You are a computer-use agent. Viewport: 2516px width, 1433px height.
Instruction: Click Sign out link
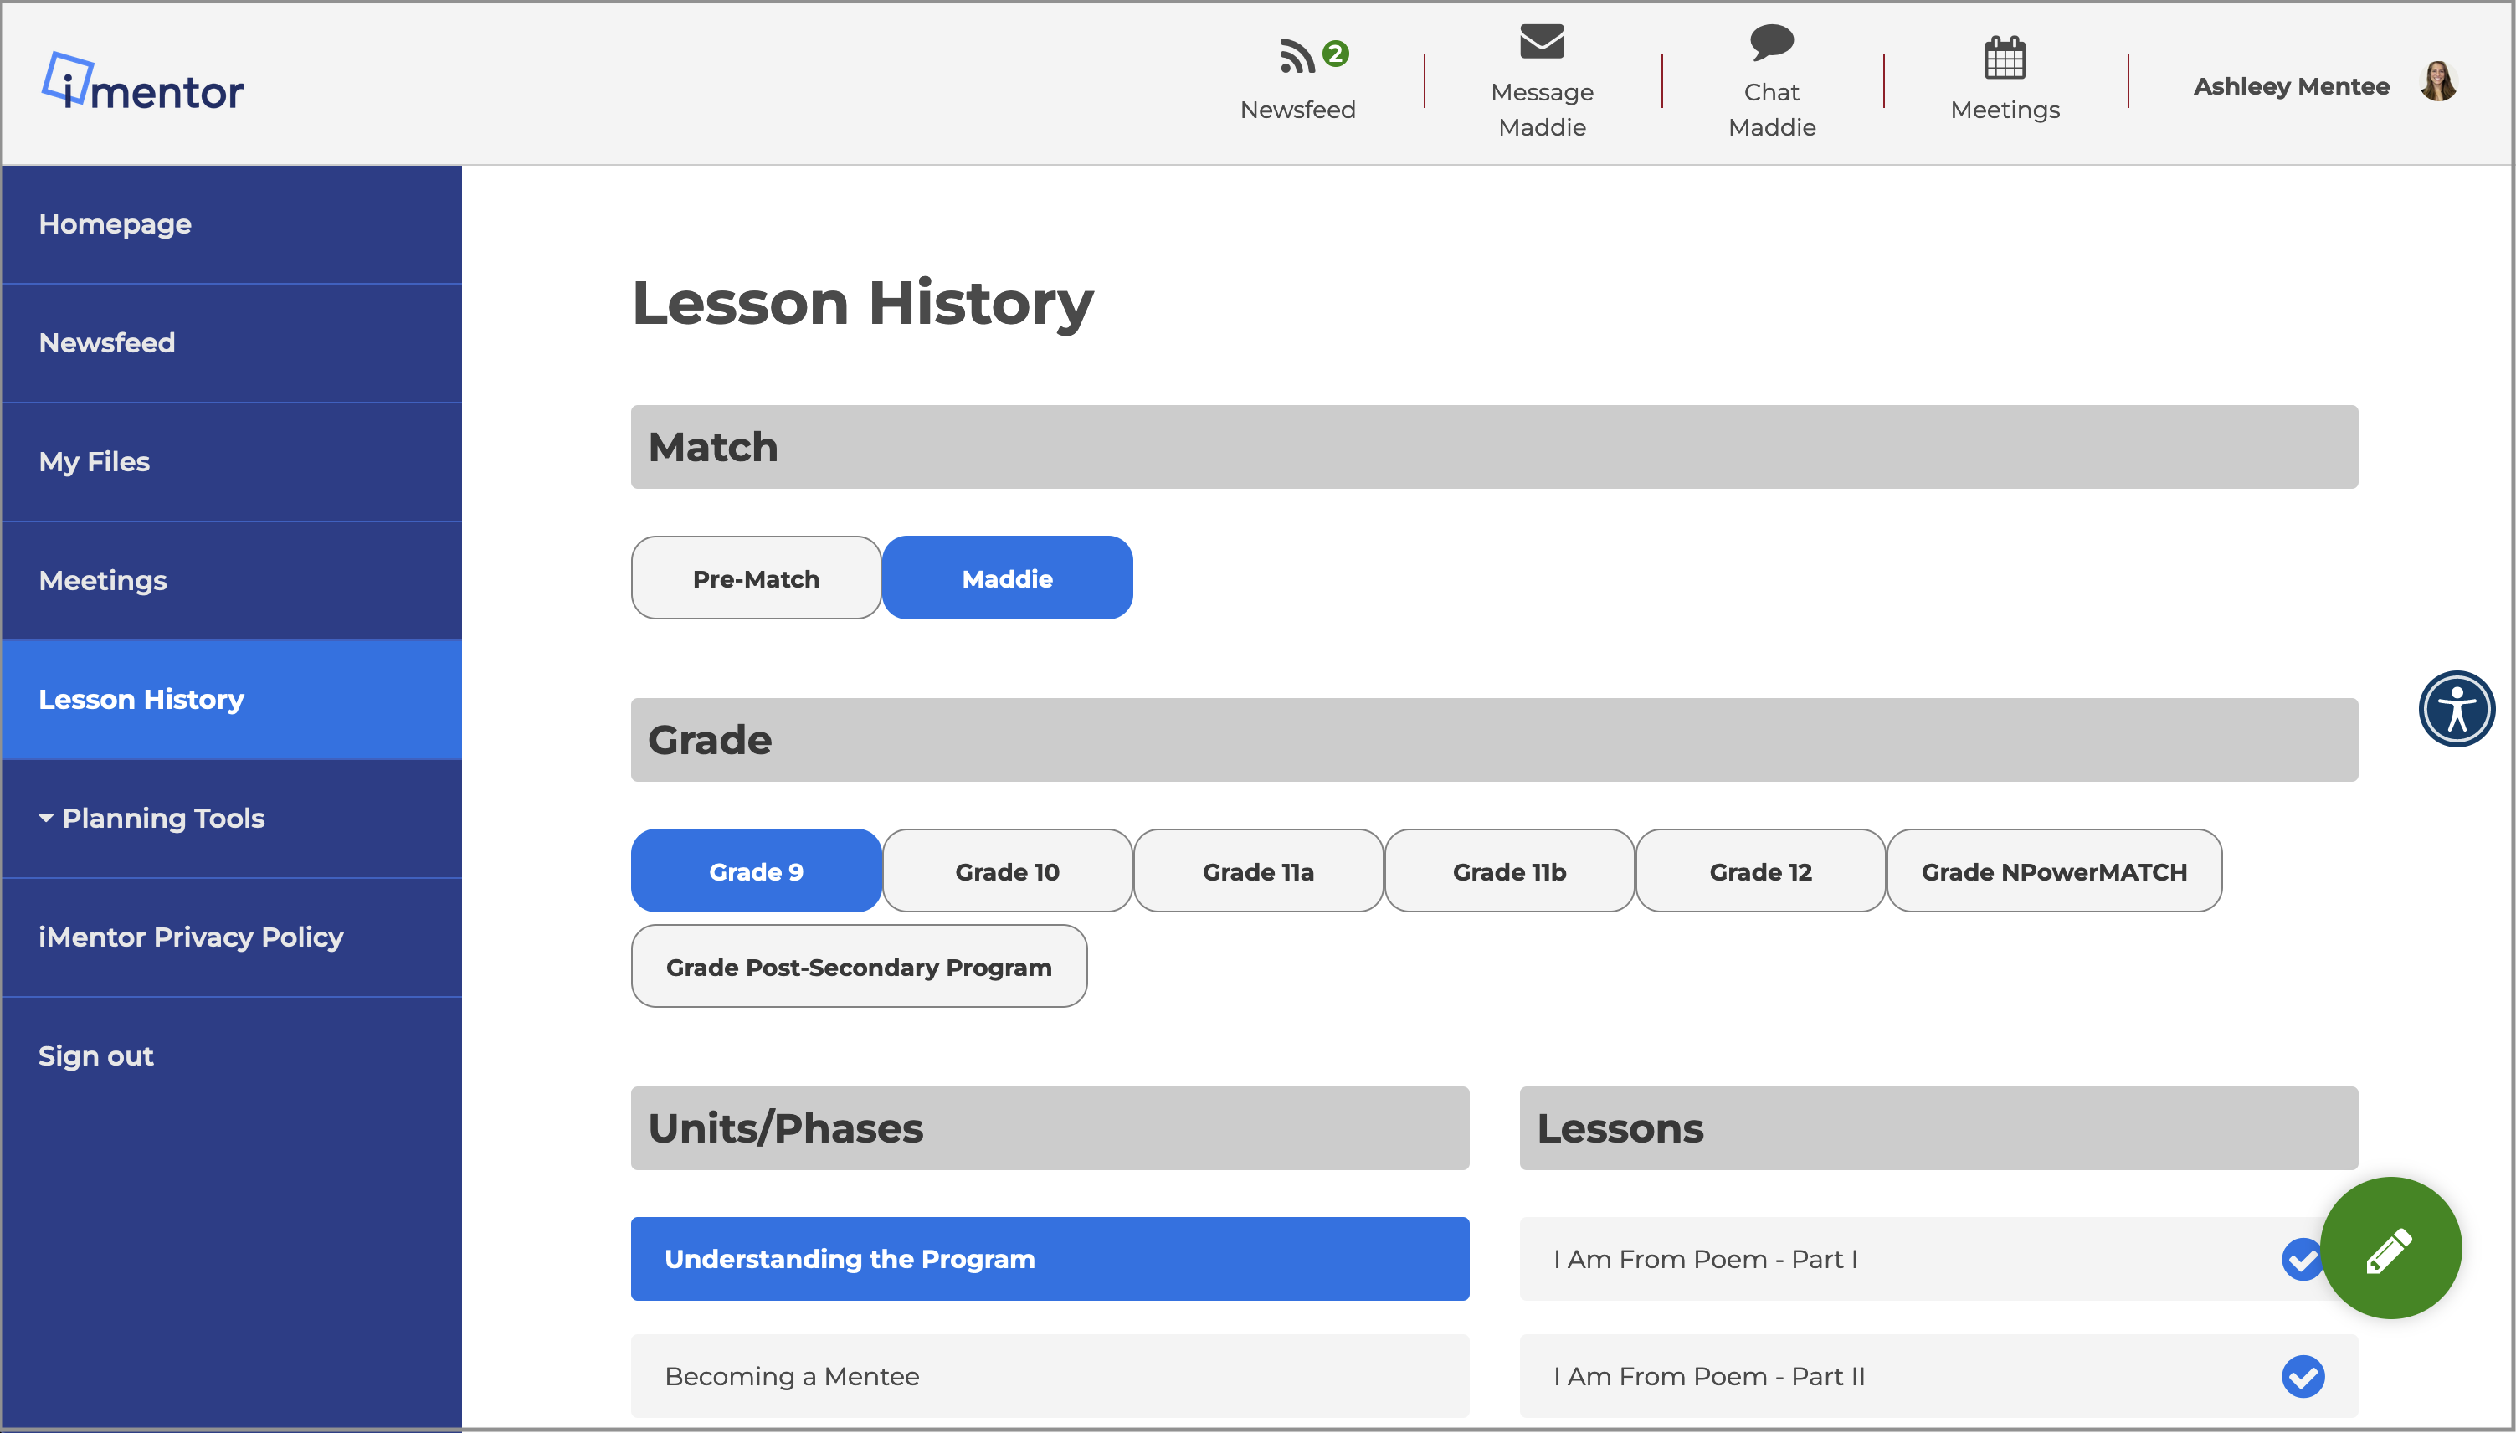(95, 1056)
